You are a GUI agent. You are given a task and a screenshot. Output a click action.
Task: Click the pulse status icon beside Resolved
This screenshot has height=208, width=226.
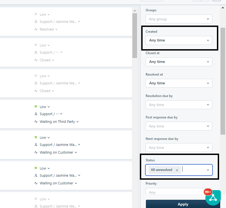click(36, 29)
